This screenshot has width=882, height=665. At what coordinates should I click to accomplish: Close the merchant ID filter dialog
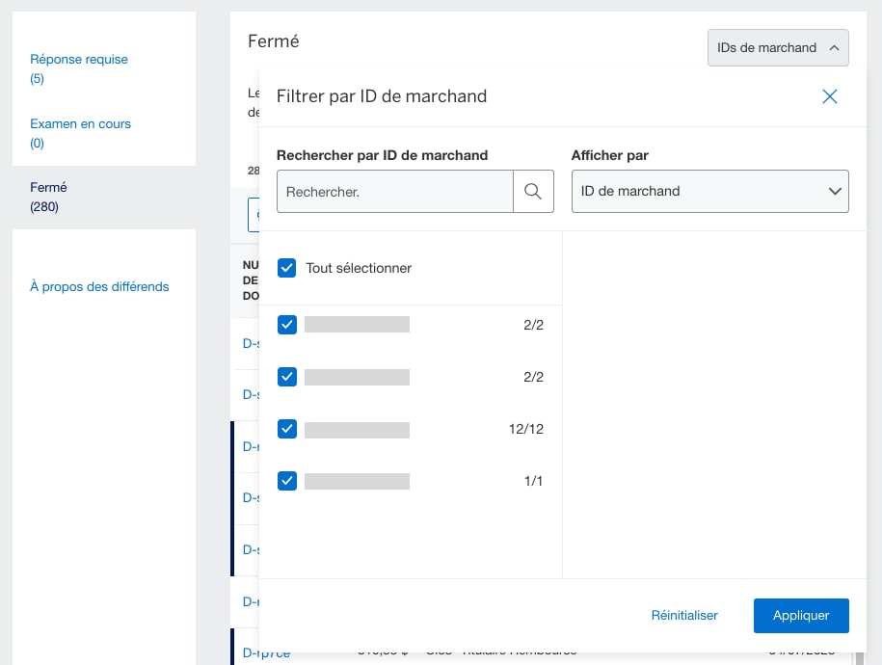[x=829, y=96]
